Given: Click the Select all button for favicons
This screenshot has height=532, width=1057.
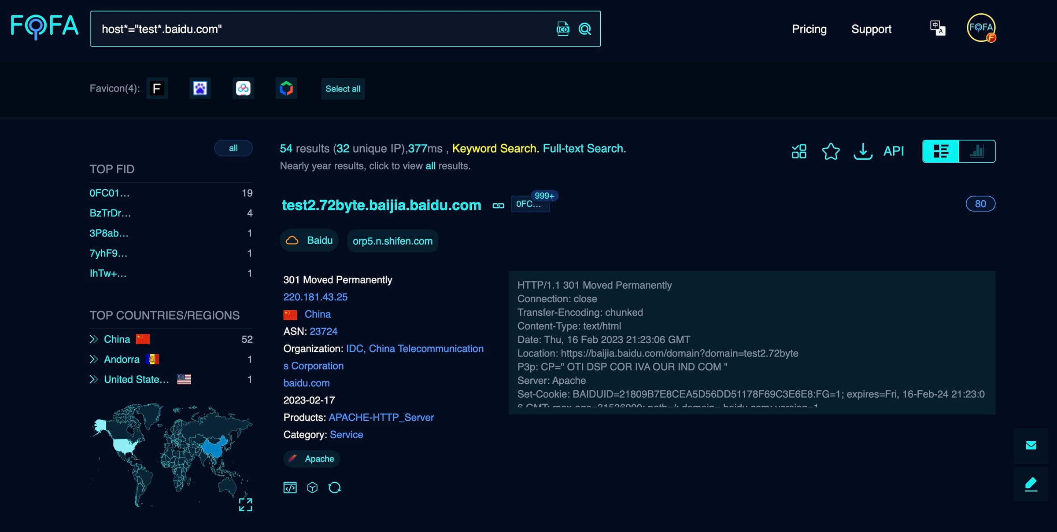Looking at the screenshot, I should [x=343, y=88].
